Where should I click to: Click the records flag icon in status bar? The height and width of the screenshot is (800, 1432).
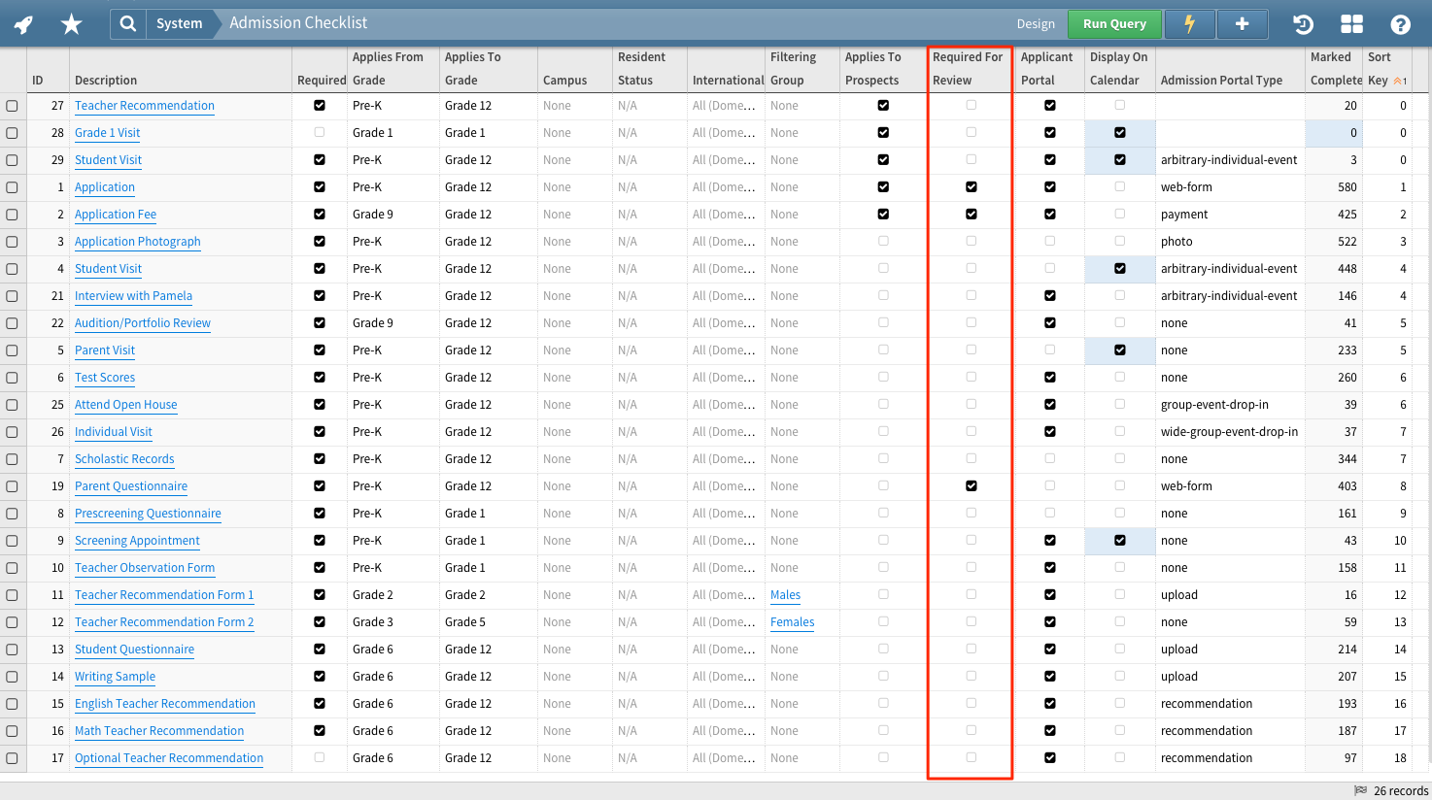[x=1360, y=790]
